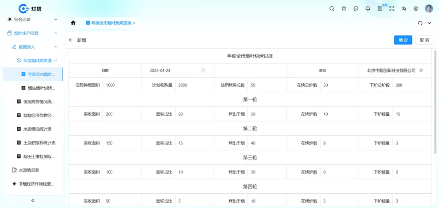Viewport: 439px width, 208px height.
Task: Open 水源情况统计表 sidebar item
Action: tap(33, 129)
